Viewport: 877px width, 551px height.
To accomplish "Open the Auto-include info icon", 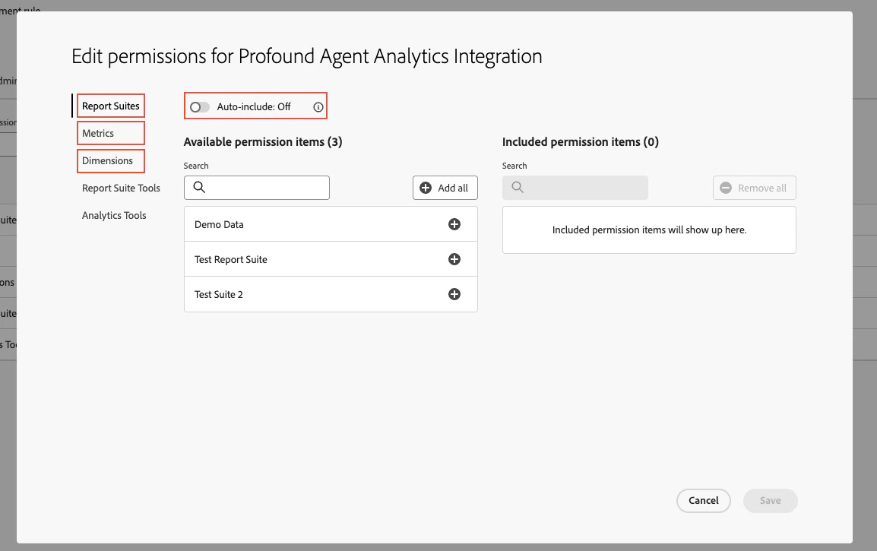I will (x=318, y=107).
